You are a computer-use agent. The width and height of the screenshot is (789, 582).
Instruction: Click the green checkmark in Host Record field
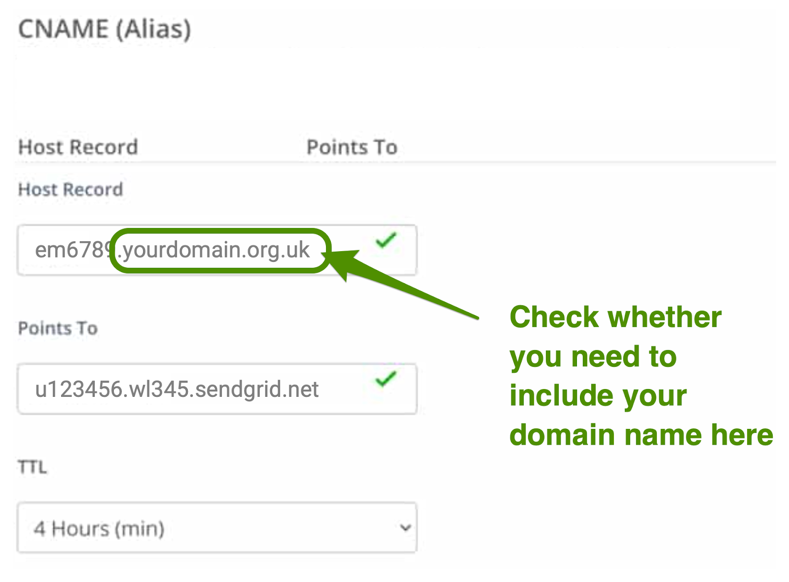(x=386, y=240)
